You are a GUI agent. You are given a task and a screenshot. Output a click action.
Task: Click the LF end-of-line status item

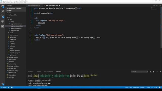point(152,87)
